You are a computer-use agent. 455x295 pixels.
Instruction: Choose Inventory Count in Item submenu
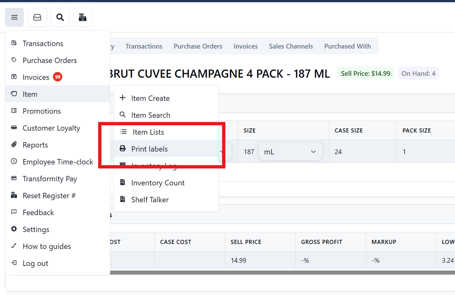[158, 183]
